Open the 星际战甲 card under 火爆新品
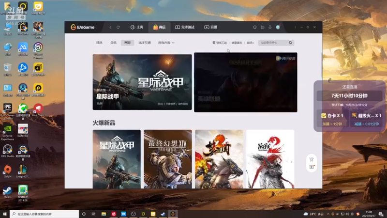Screen dimensions: 387x218 click(x=117, y=159)
